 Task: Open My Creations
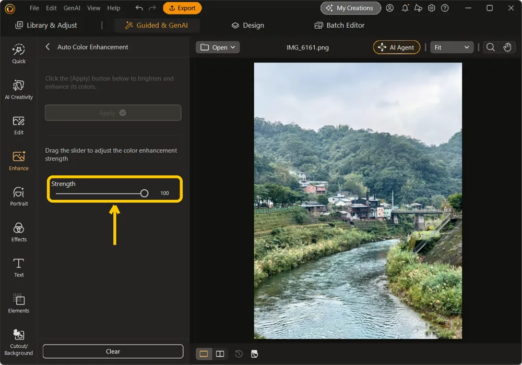coord(351,8)
